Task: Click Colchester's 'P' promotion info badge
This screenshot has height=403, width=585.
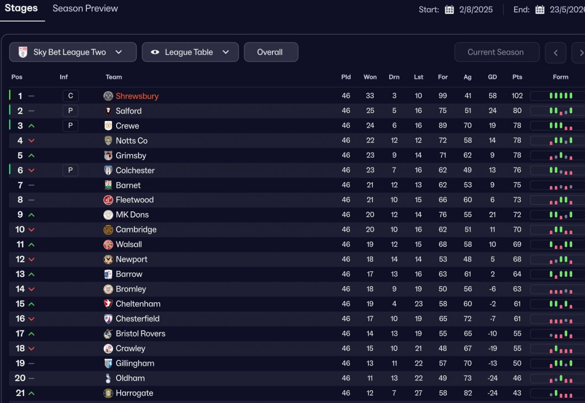Action: tap(70, 170)
